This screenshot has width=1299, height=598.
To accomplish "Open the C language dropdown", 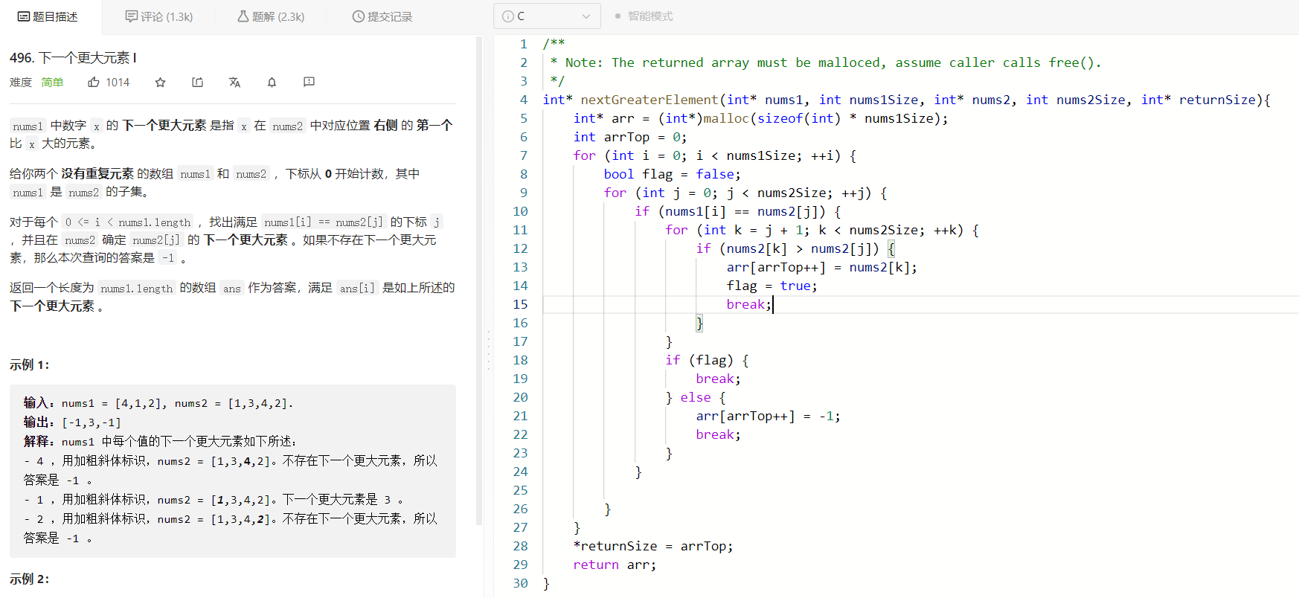I will click(x=547, y=16).
